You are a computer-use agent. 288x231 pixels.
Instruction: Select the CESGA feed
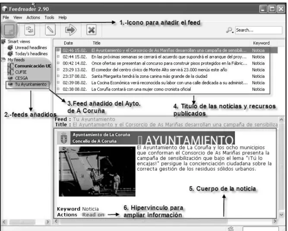21,78
